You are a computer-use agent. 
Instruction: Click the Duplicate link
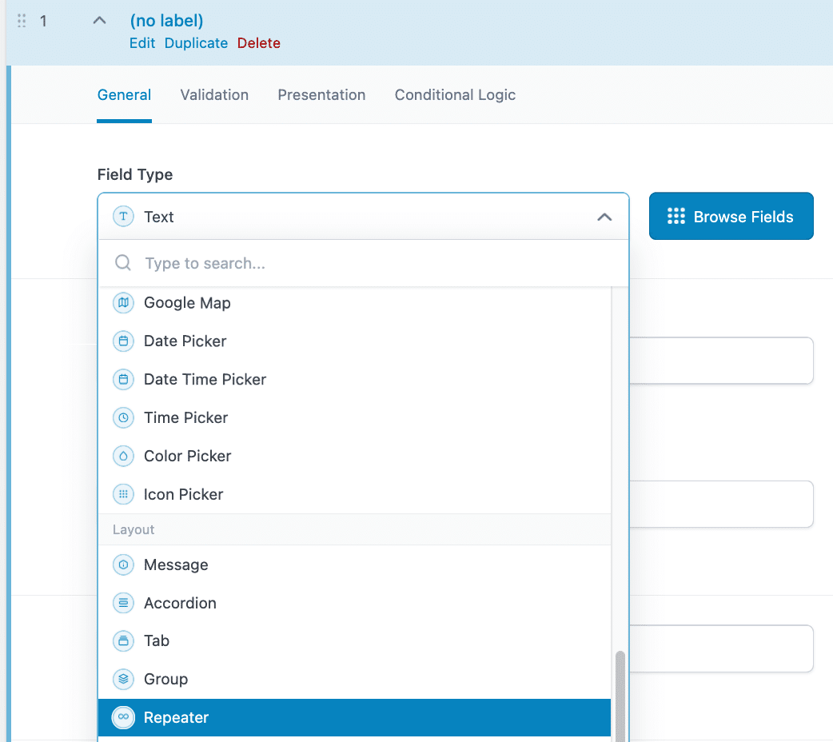click(x=196, y=43)
